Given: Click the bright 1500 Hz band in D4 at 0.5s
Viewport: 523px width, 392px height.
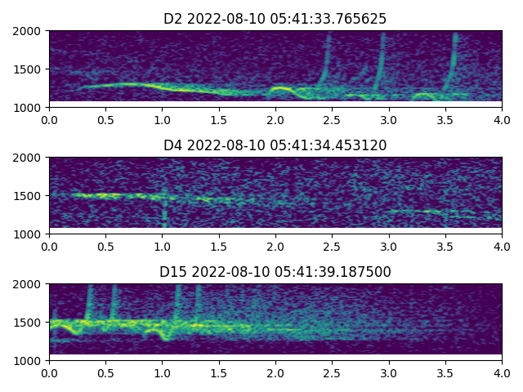Looking at the screenshot, I should click(x=105, y=195).
